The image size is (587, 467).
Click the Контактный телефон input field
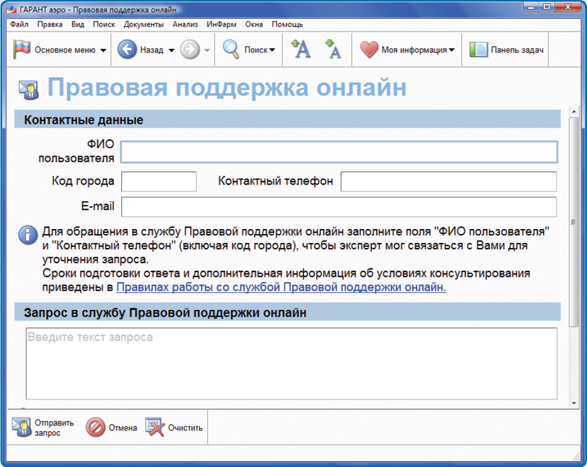448,181
